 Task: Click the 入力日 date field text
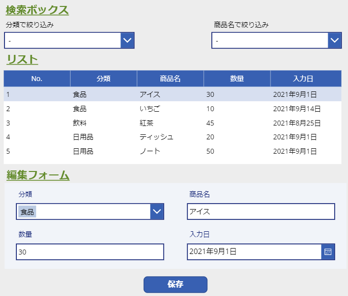(x=213, y=252)
